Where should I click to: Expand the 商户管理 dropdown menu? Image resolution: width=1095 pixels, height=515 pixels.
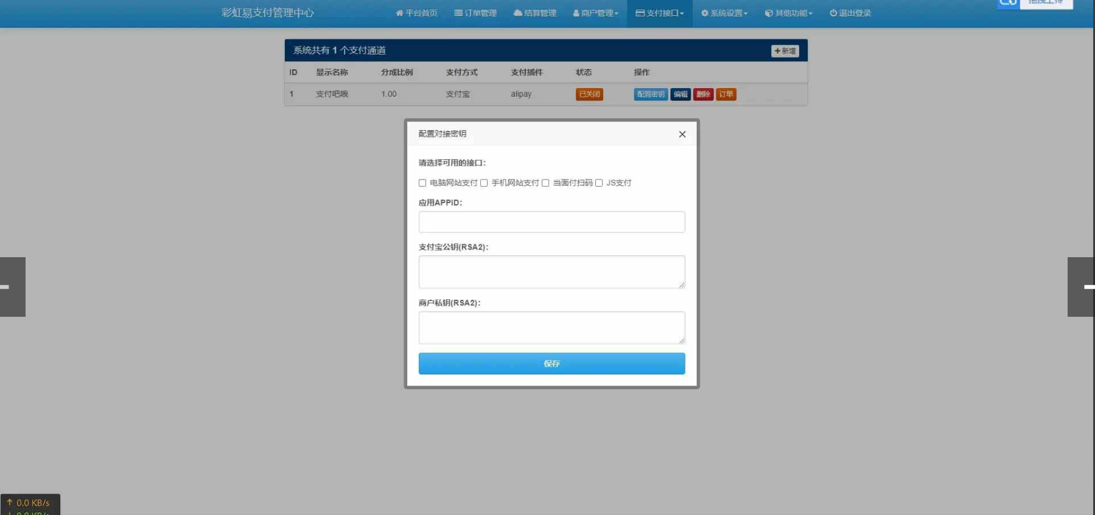point(595,13)
